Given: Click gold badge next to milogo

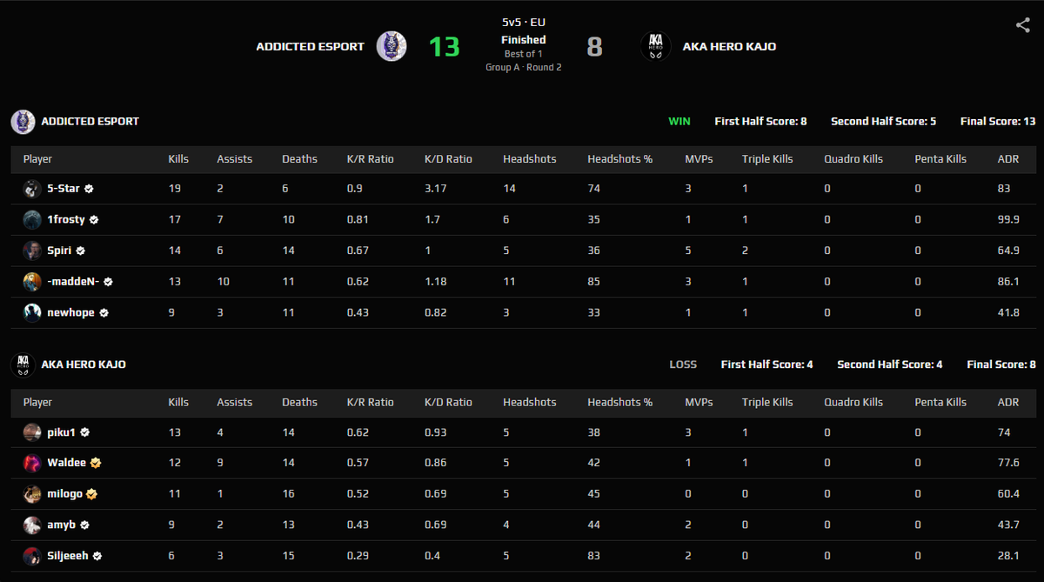Looking at the screenshot, I should tap(91, 493).
